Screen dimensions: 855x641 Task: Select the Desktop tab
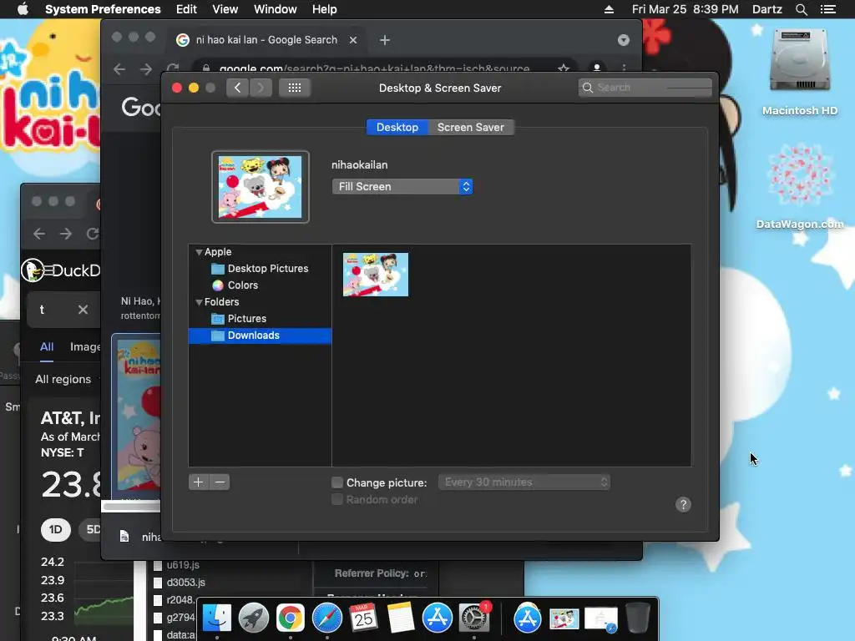tap(397, 127)
